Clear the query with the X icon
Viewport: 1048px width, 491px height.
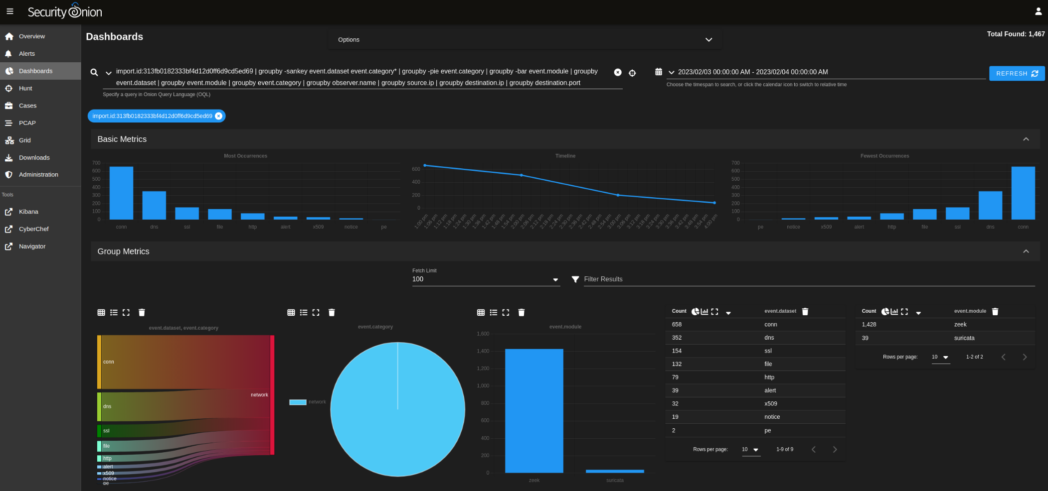coord(618,73)
